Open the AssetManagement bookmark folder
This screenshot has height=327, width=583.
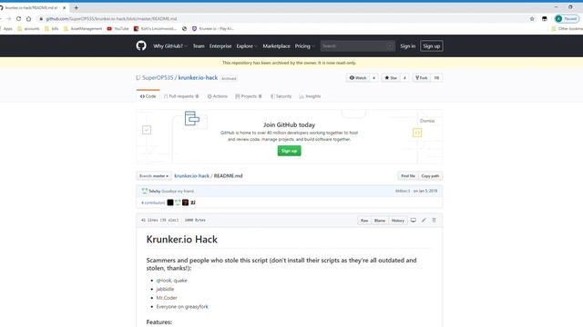point(83,28)
